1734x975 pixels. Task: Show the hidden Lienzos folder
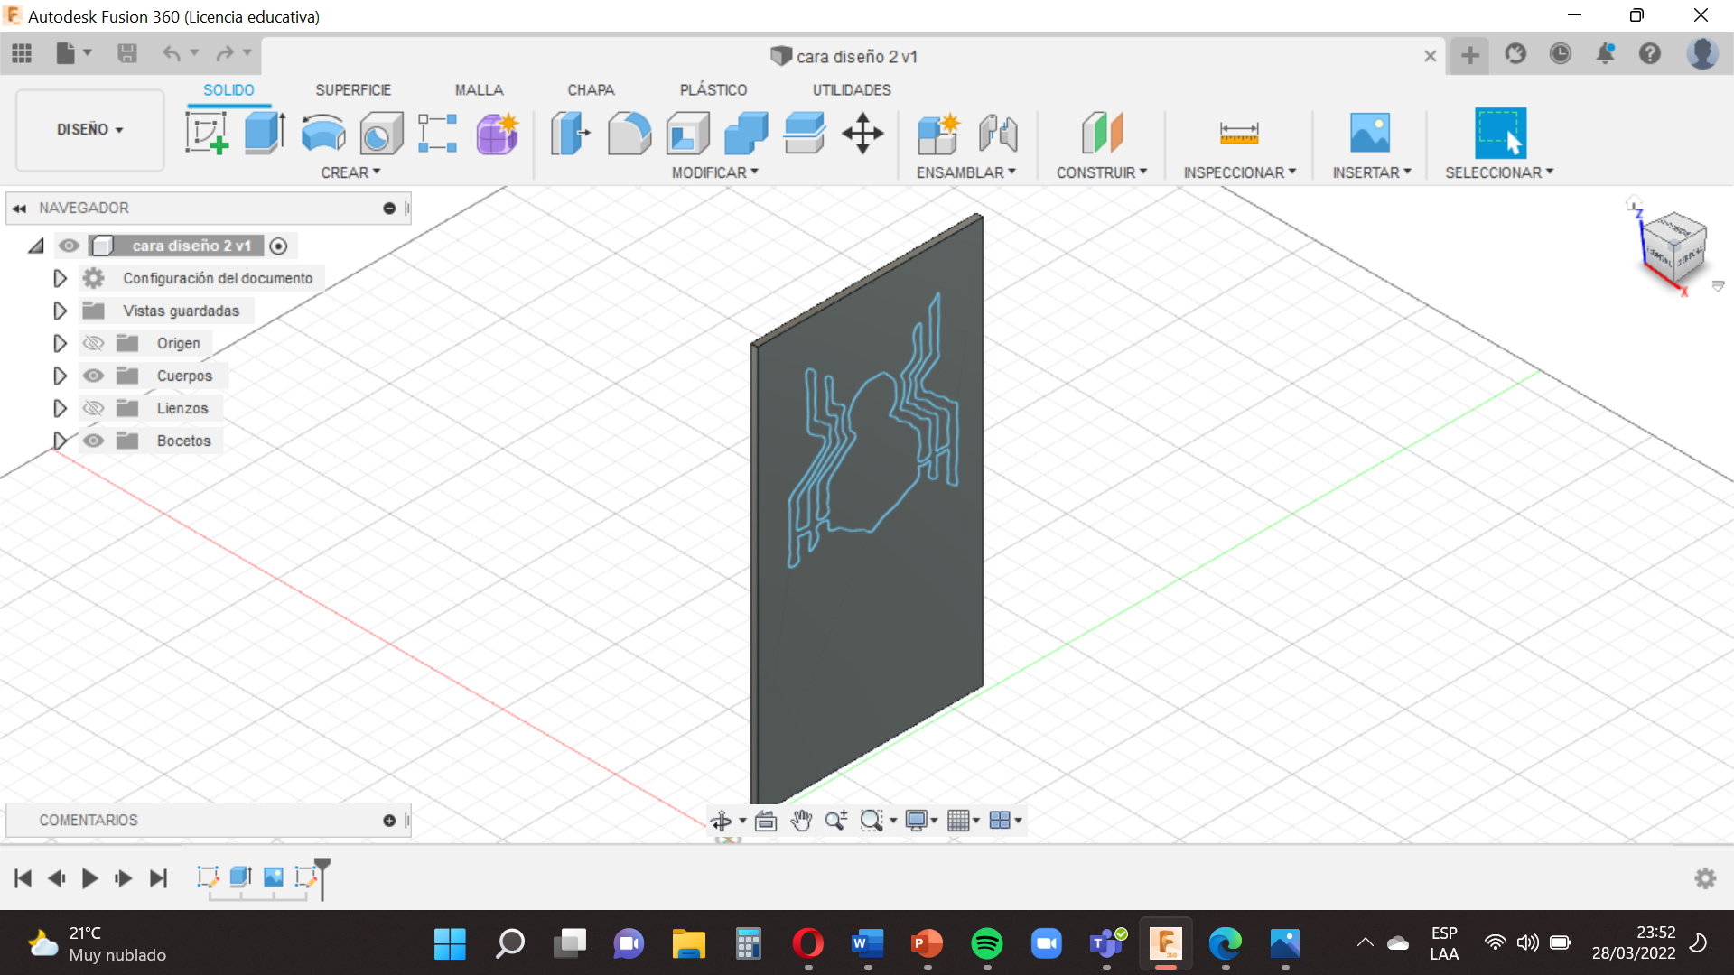[x=93, y=408]
